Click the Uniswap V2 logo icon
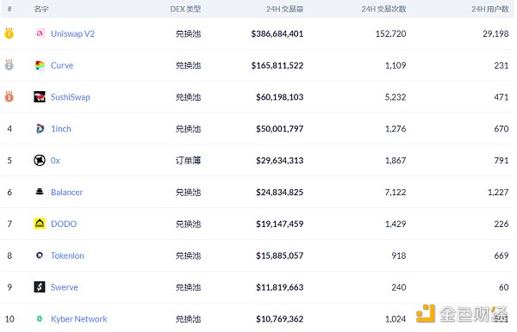The image size is (517, 332). click(40, 34)
